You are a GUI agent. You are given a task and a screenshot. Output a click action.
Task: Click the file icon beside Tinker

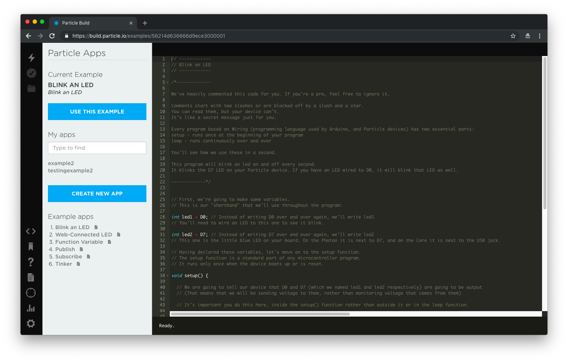pos(78,264)
